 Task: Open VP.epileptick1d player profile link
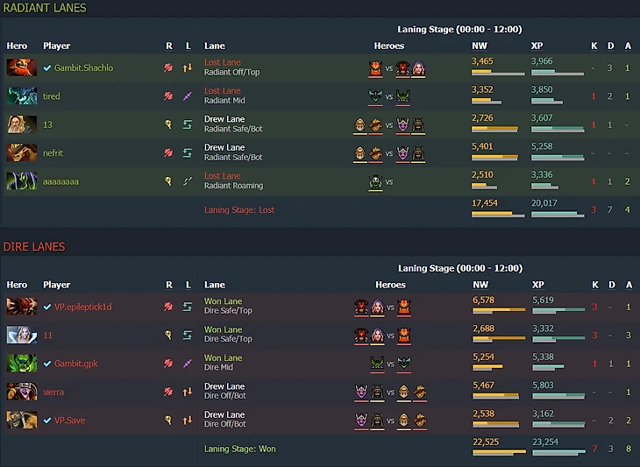[82, 307]
